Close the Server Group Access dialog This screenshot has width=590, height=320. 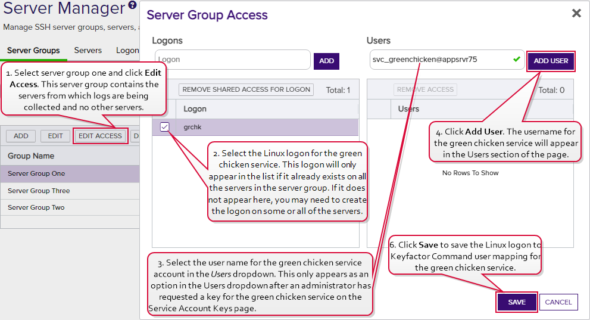tap(576, 13)
